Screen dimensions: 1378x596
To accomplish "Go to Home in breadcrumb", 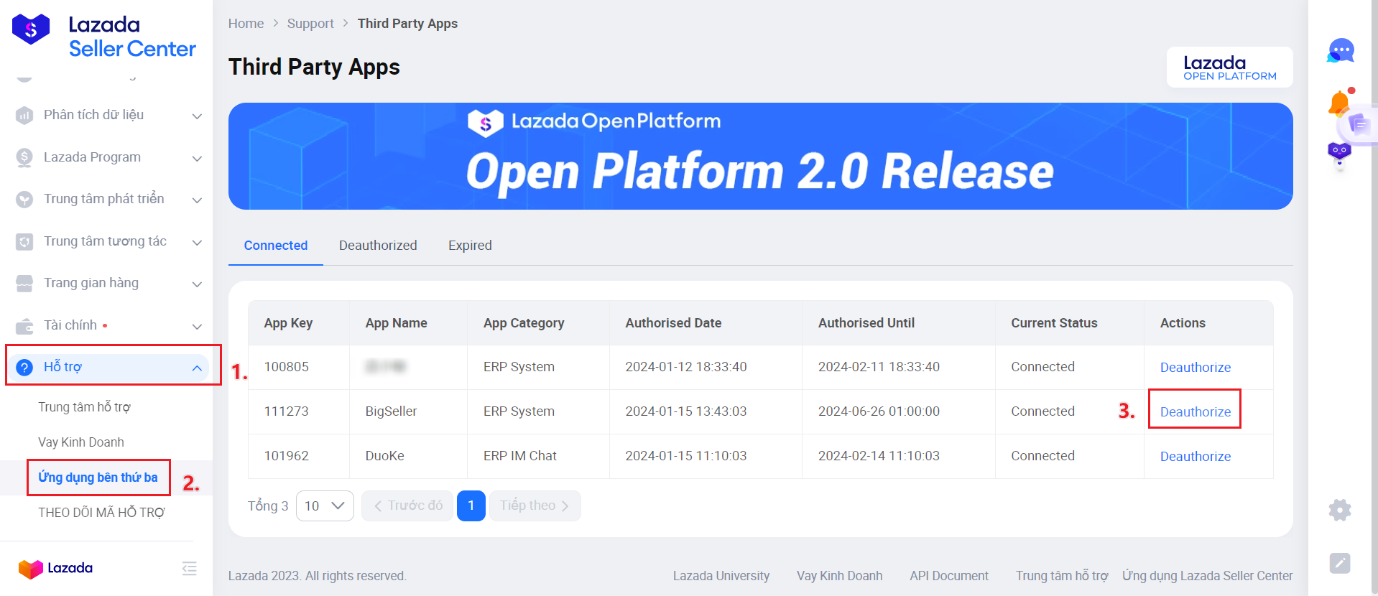I will (246, 24).
